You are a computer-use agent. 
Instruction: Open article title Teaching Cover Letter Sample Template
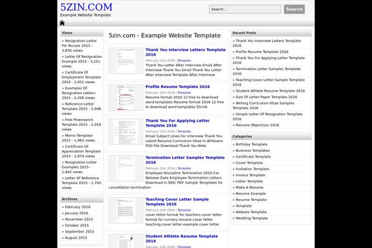(177, 201)
